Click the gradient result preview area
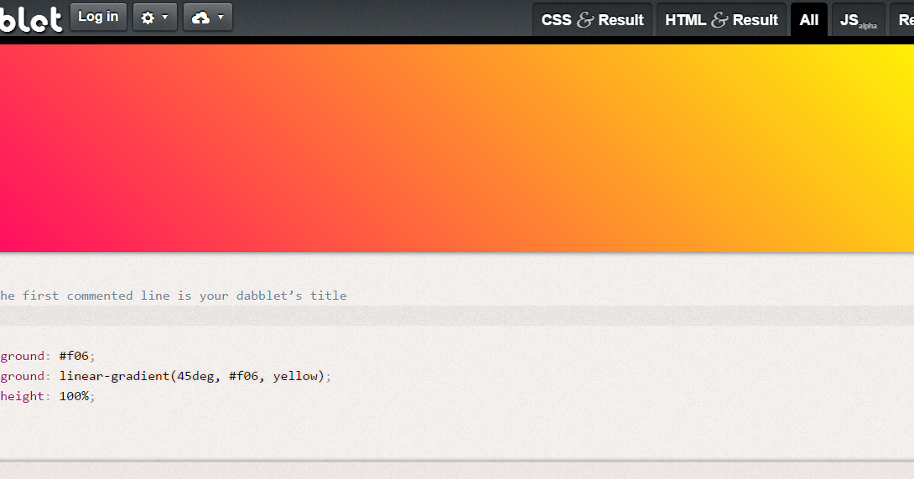914x479 pixels. (x=457, y=148)
